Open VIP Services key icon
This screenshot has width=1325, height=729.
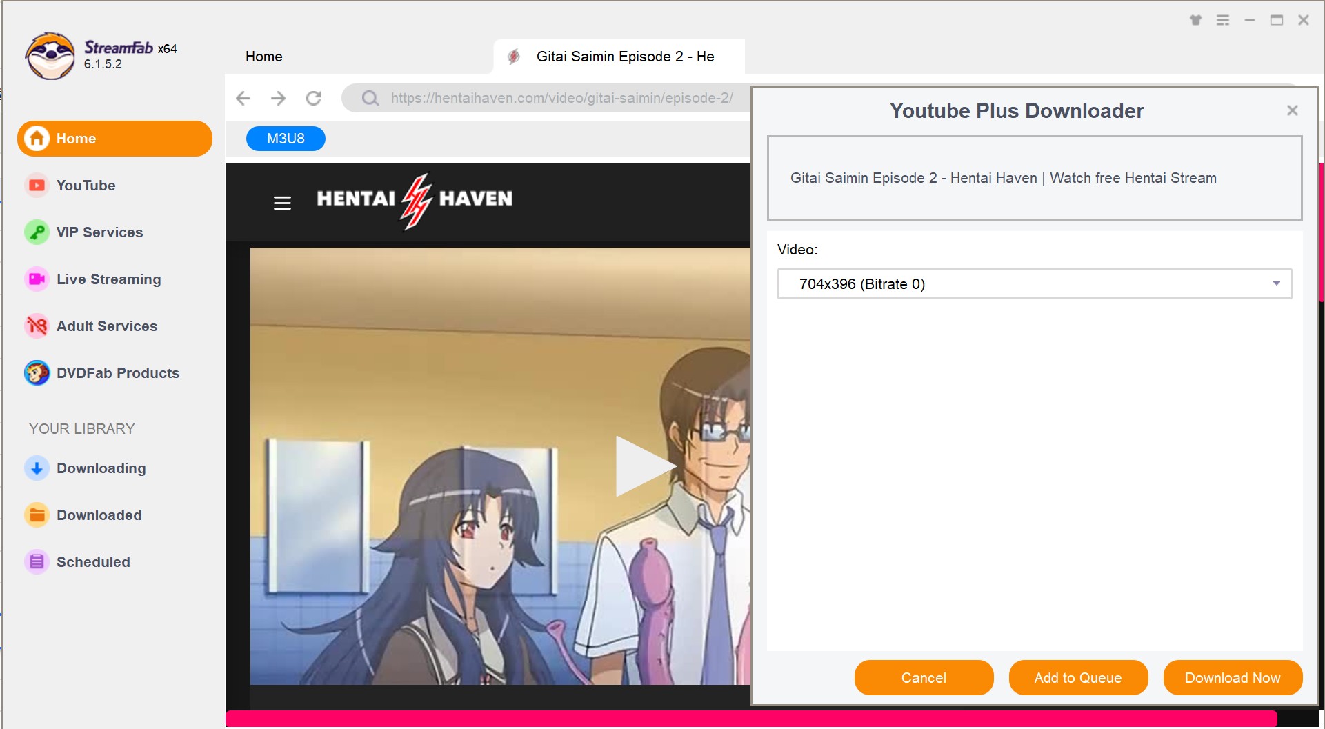[x=37, y=232]
